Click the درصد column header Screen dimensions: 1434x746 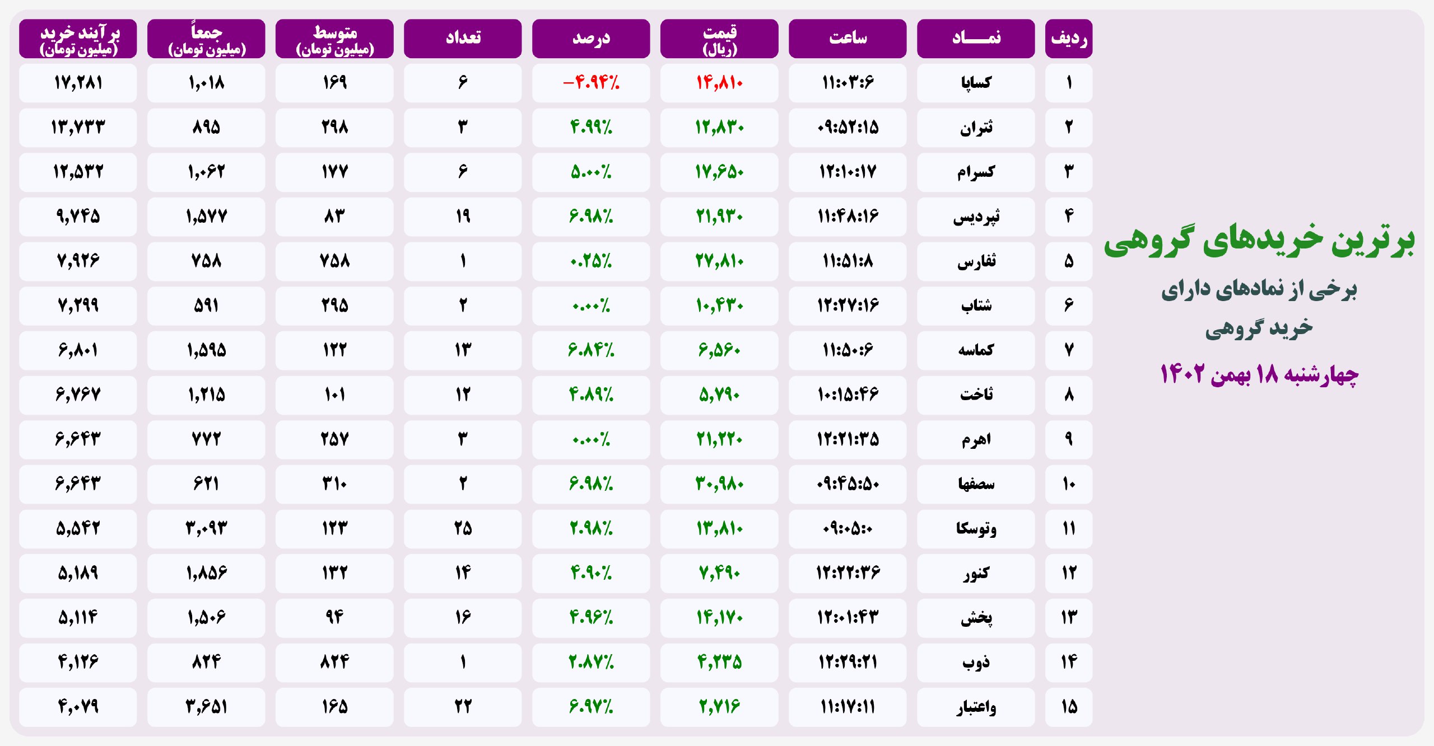(x=590, y=38)
